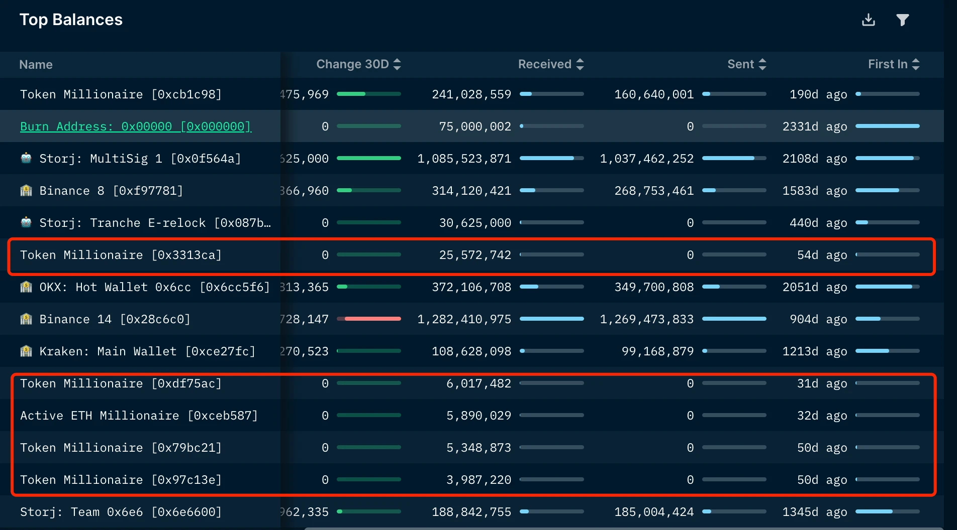The width and height of the screenshot is (957, 530).
Task: Click the Storj: MultiSig 1 robot icon
Action: (x=27, y=158)
